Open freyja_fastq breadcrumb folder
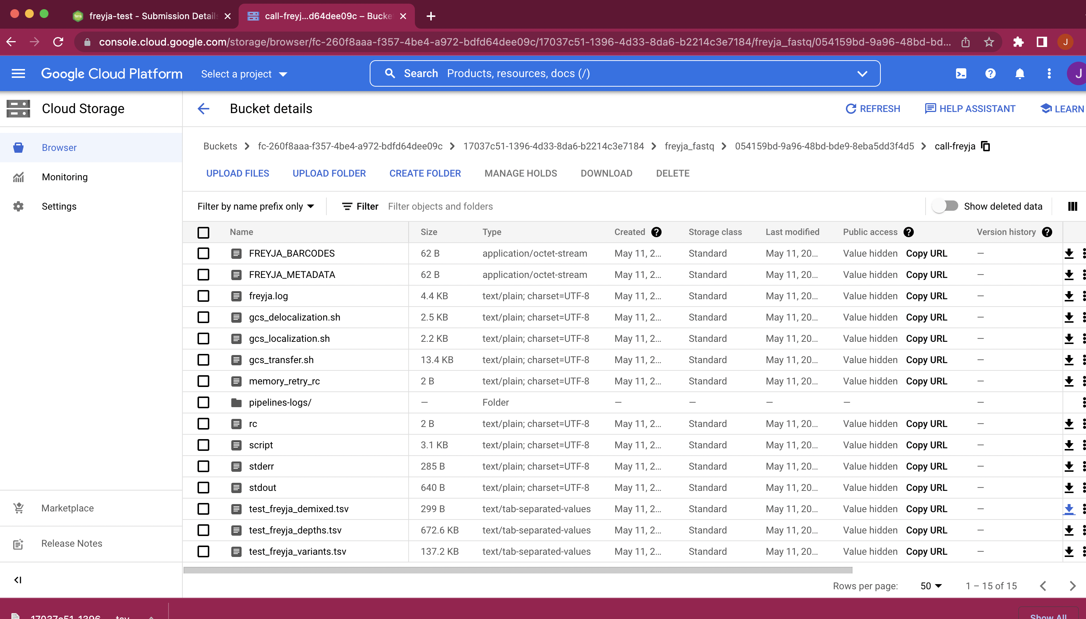This screenshot has height=619, width=1086. point(689,146)
